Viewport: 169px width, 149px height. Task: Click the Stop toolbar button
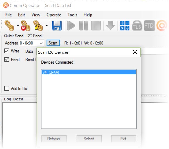coord(96,26)
